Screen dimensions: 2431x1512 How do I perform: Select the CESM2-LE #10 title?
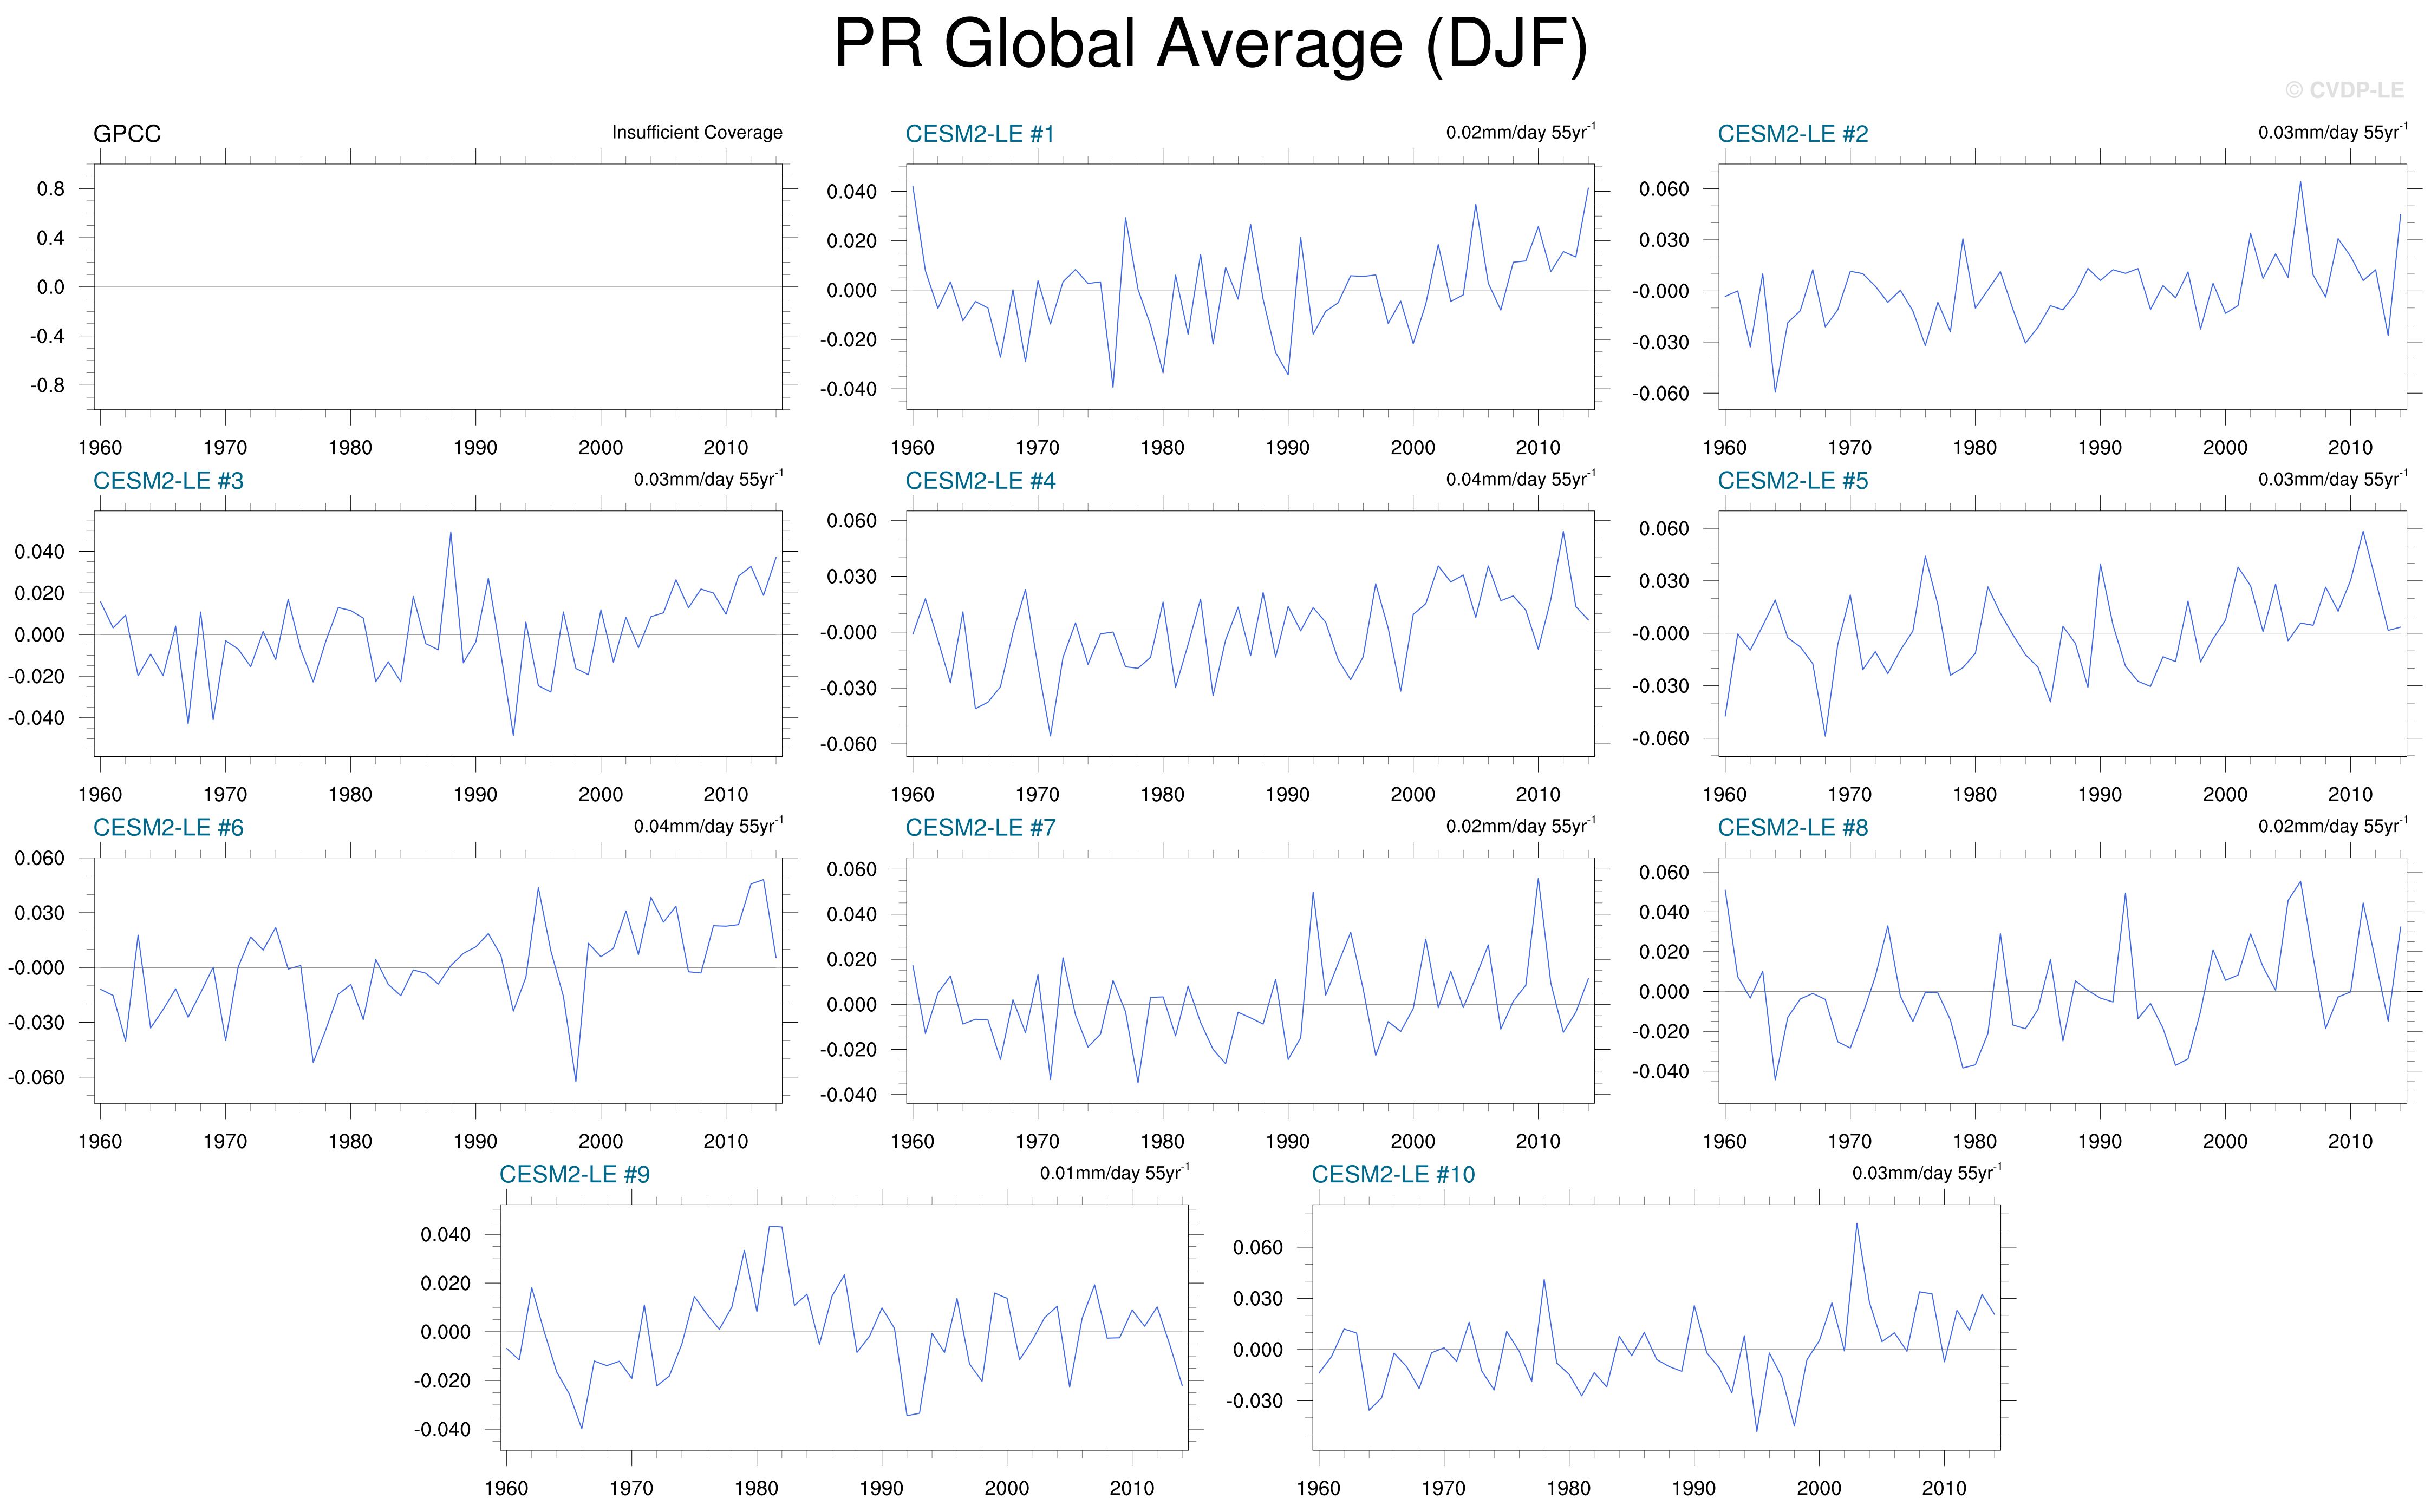click(1392, 1175)
